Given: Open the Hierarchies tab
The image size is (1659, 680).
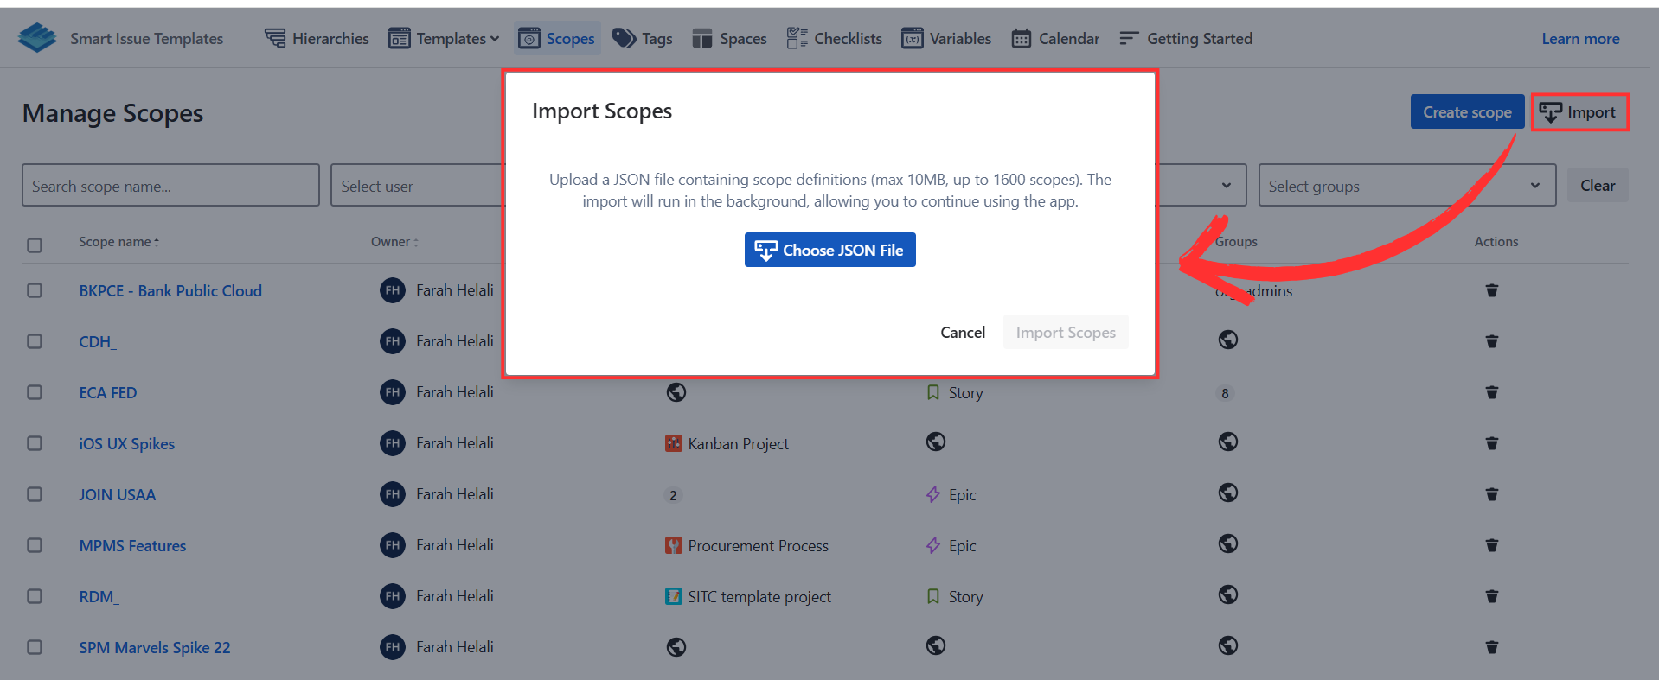Looking at the screenshot, I should pos(317,39).
